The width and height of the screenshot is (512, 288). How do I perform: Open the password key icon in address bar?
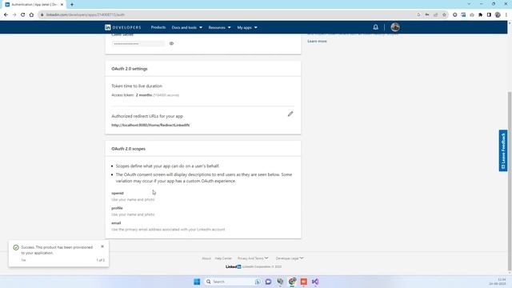[x=427, y=14]
